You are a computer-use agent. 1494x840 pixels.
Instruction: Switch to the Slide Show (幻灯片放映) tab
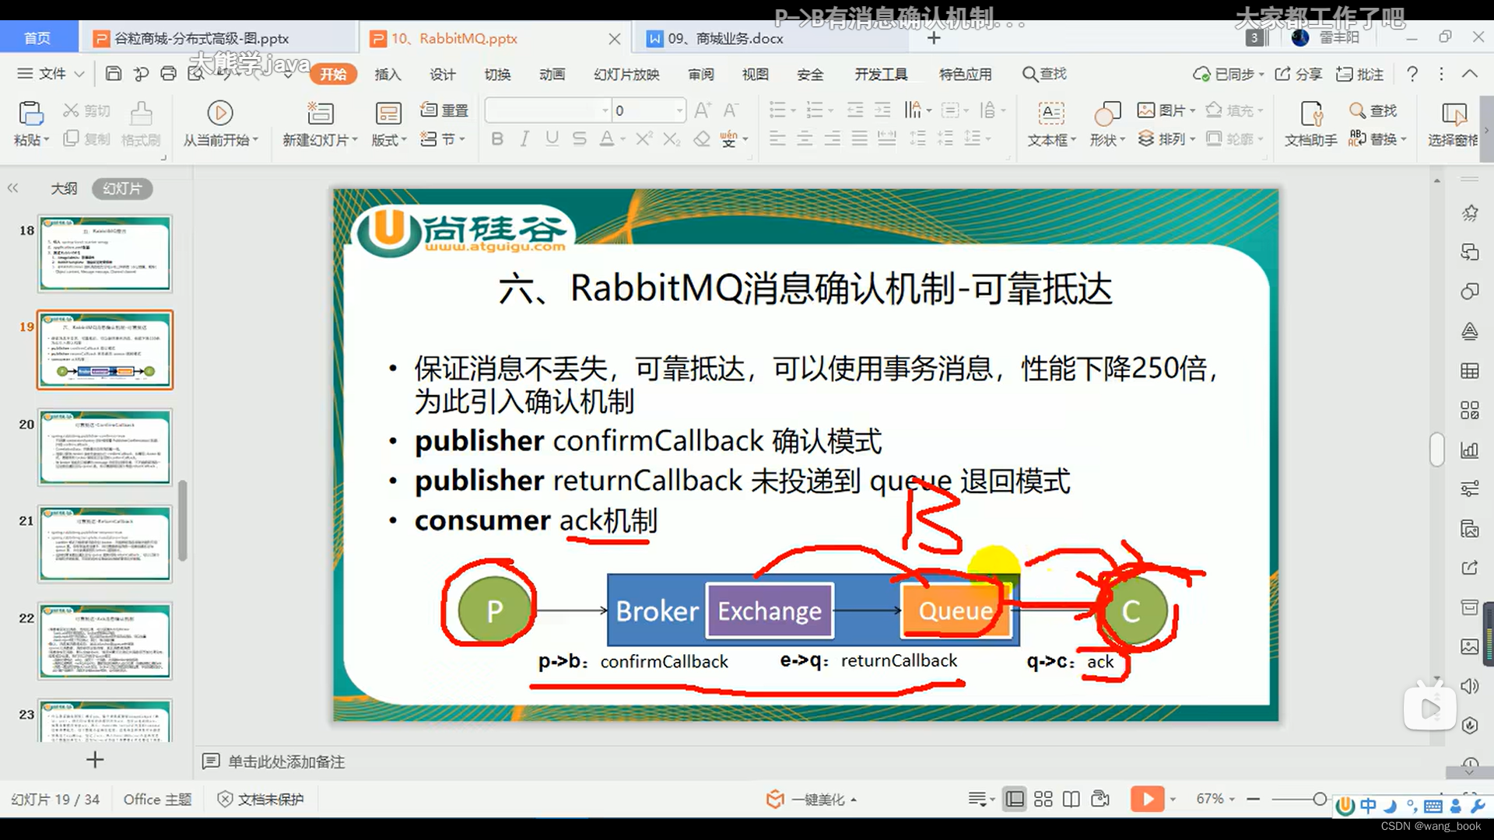[x=626, y=74]
